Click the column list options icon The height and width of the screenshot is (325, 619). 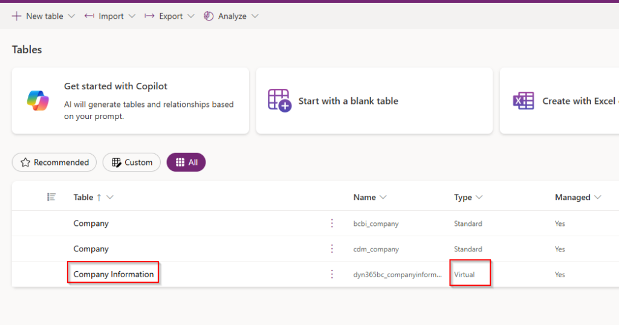click(x=51, y=197)
